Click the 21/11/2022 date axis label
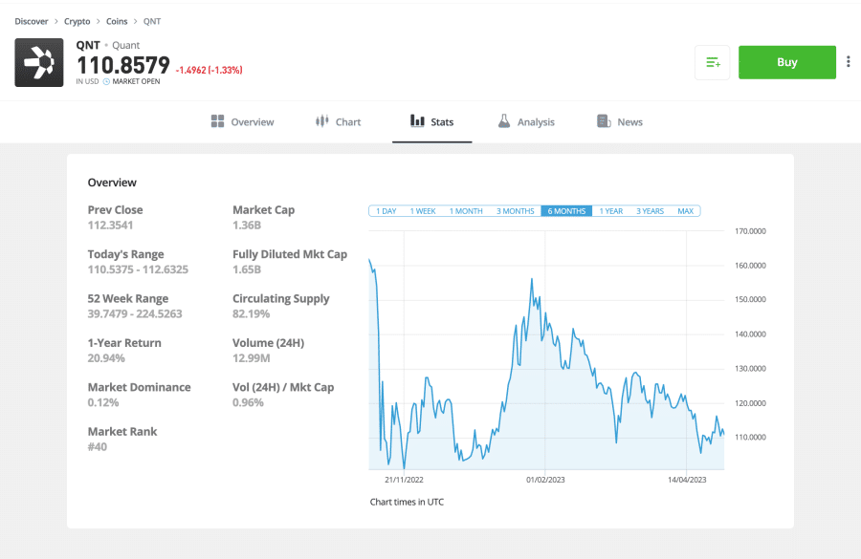The image size is (861, 559). click(x=404, y=480)
